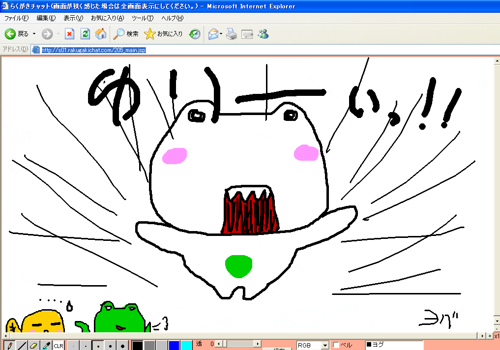
Task: Choose the medium brush size dot
Action: 98,346
